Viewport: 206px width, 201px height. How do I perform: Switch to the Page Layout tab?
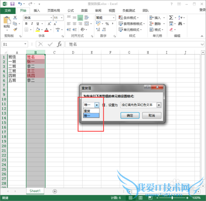tap(54, 11)
